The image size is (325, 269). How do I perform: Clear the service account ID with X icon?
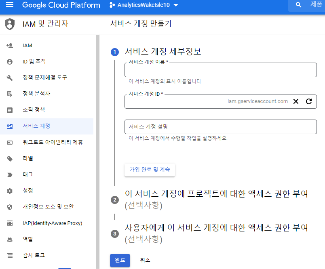[296, 101]
